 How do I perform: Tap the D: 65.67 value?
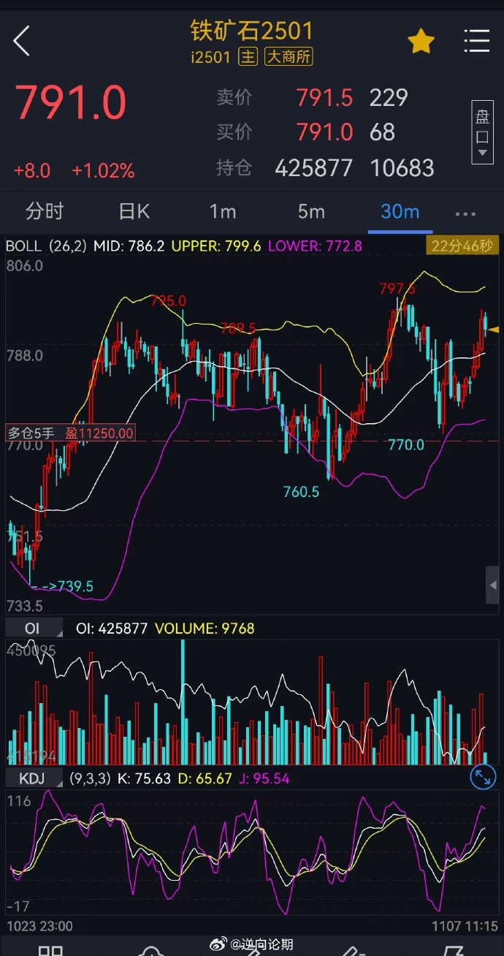coord(205,779)
